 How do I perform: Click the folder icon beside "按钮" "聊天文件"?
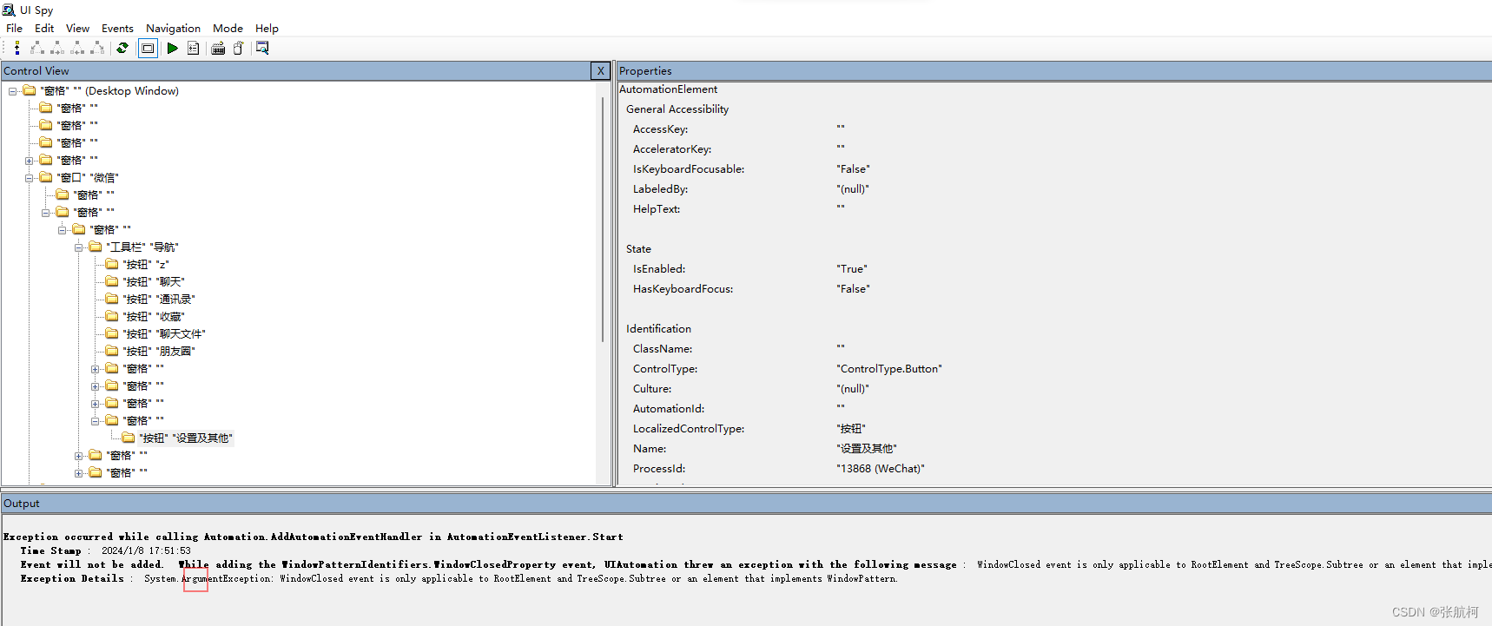click(112, 334)
